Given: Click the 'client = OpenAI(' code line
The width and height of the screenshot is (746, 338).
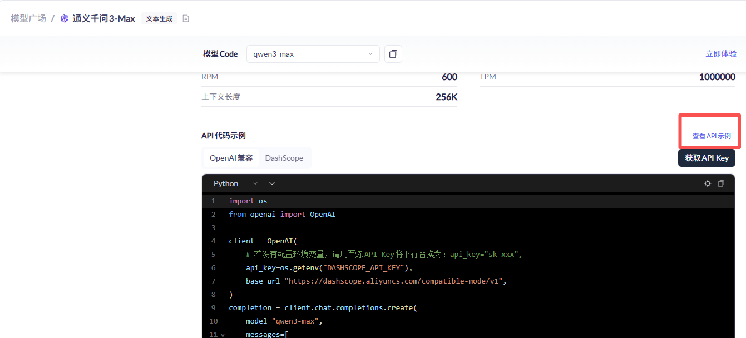Looking at the screenshot, I should pyautogui.click(x=263, y=241).
